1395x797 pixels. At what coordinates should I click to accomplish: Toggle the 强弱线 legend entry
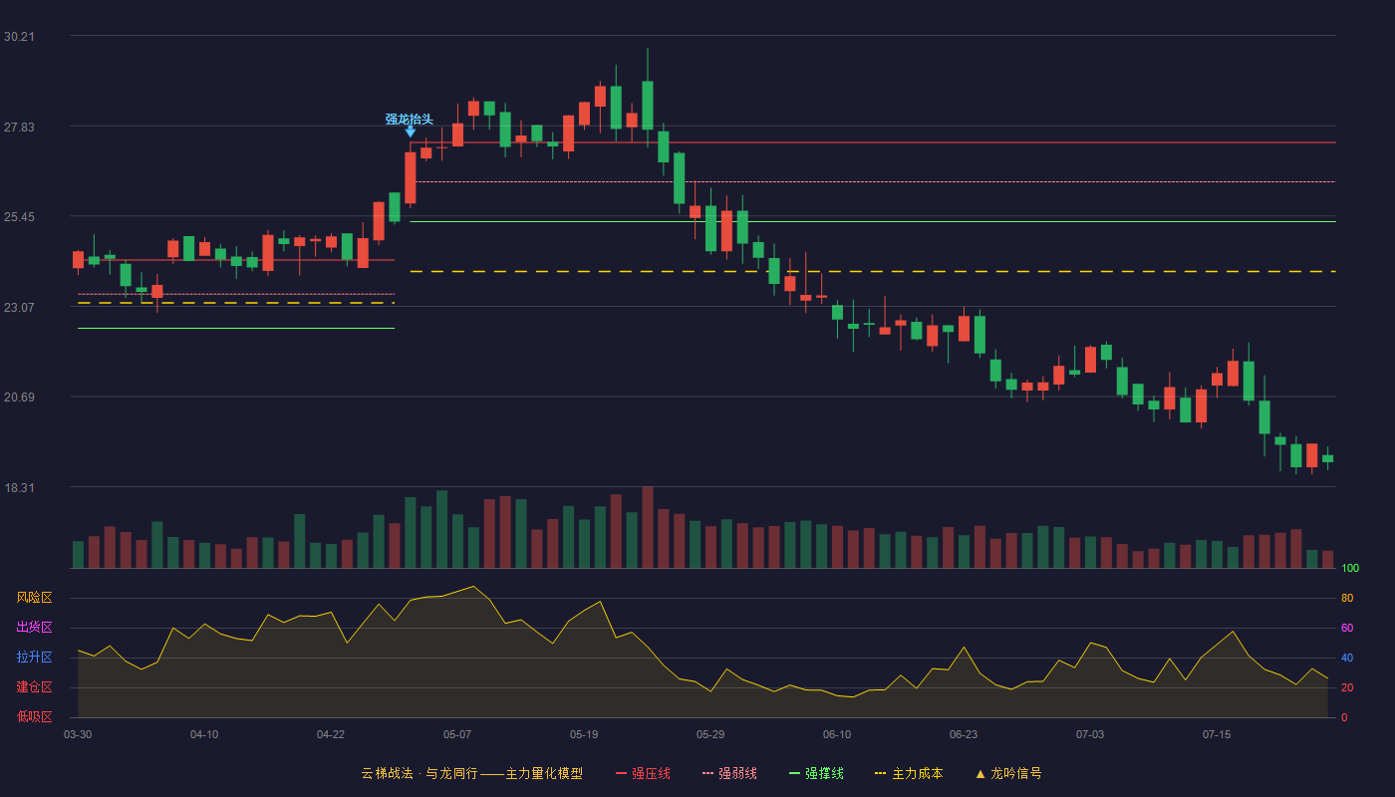(729, 773)
